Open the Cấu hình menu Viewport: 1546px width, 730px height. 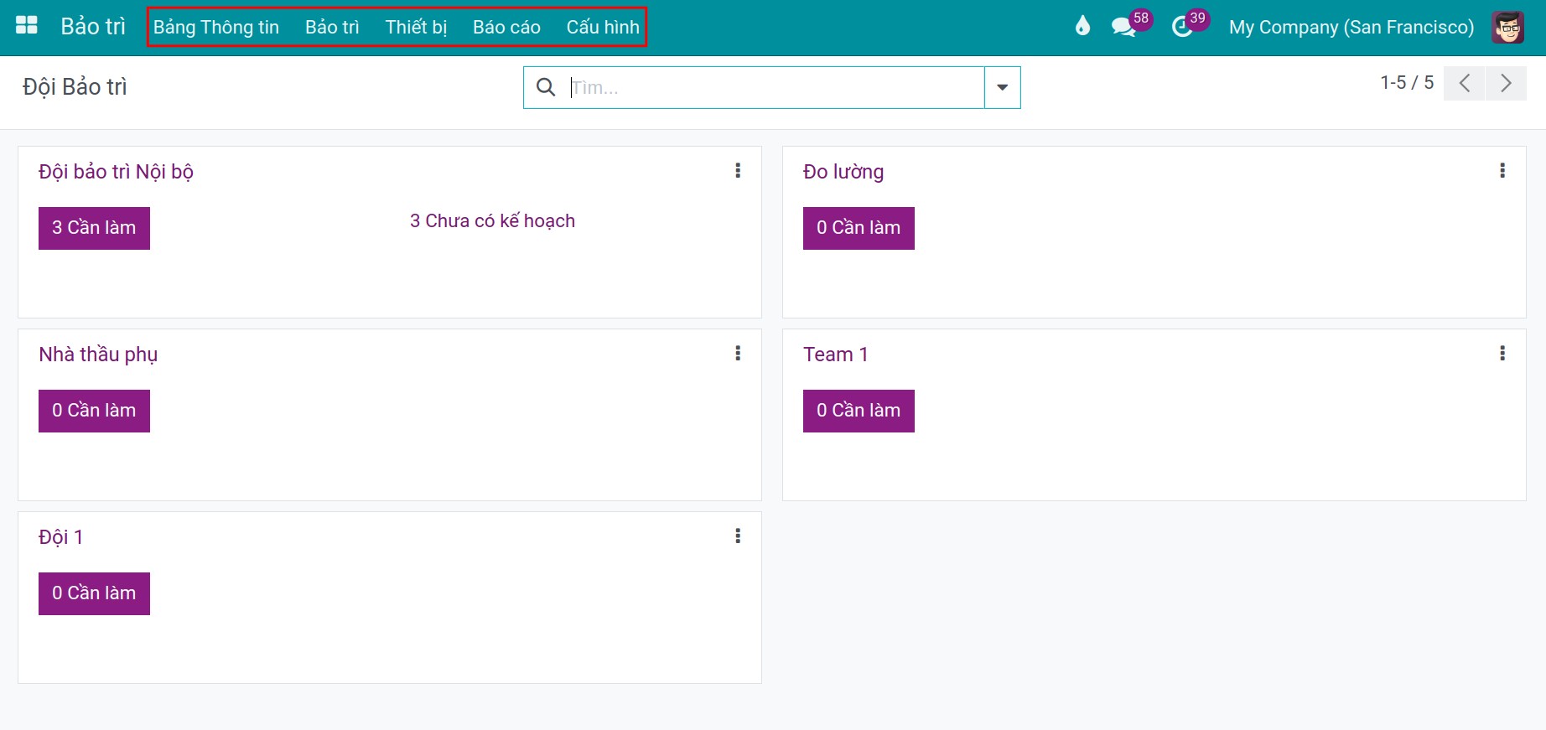(603, 27)
